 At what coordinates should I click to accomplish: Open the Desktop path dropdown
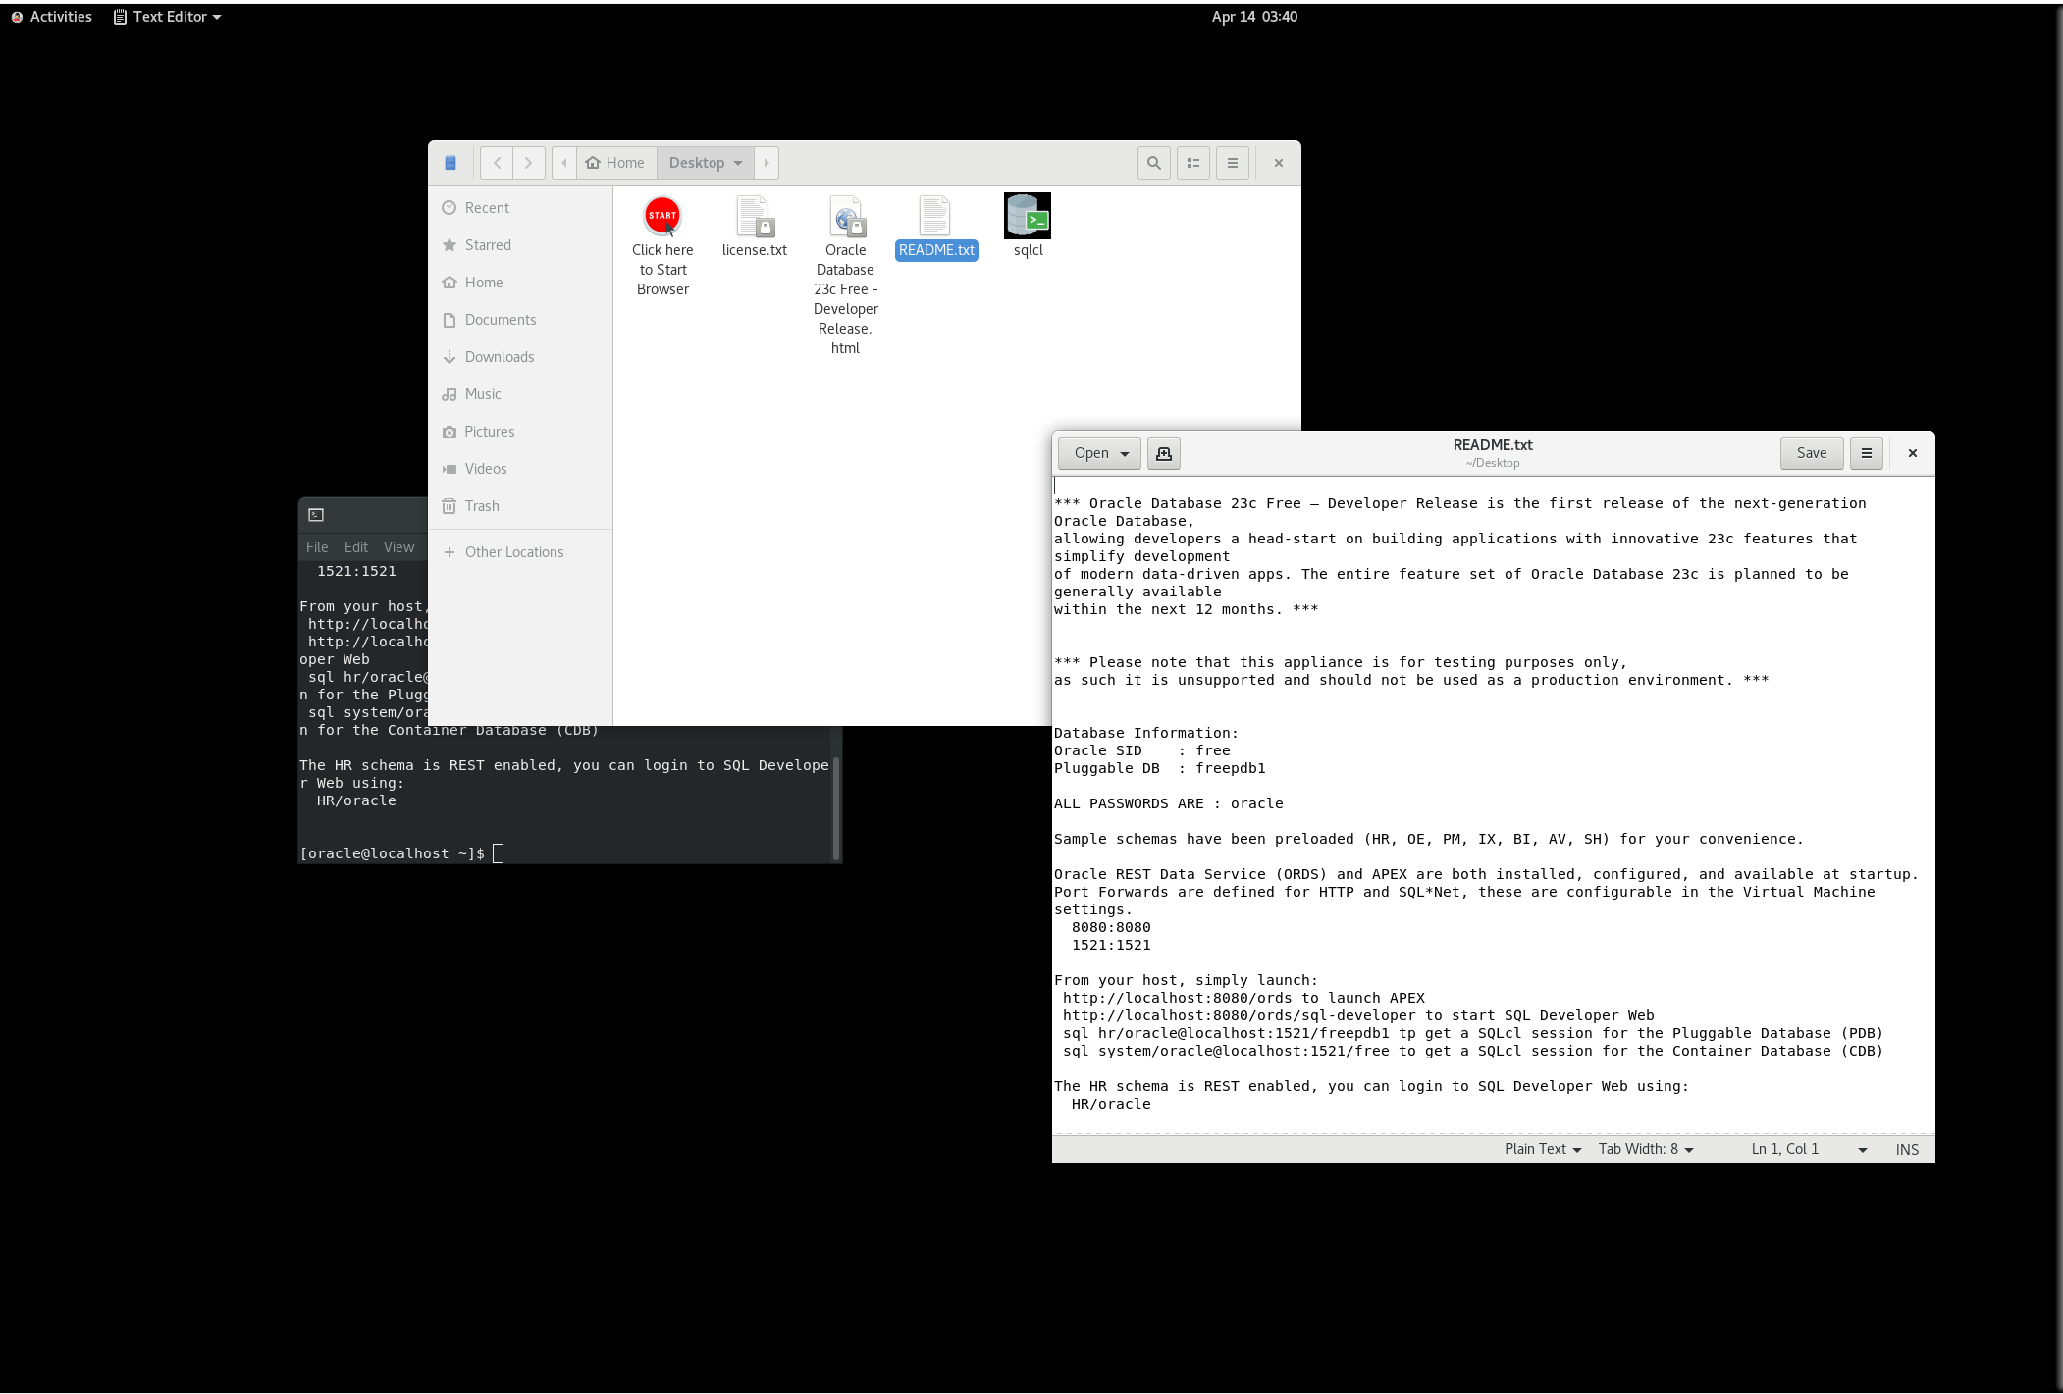(x=706, y=163)
